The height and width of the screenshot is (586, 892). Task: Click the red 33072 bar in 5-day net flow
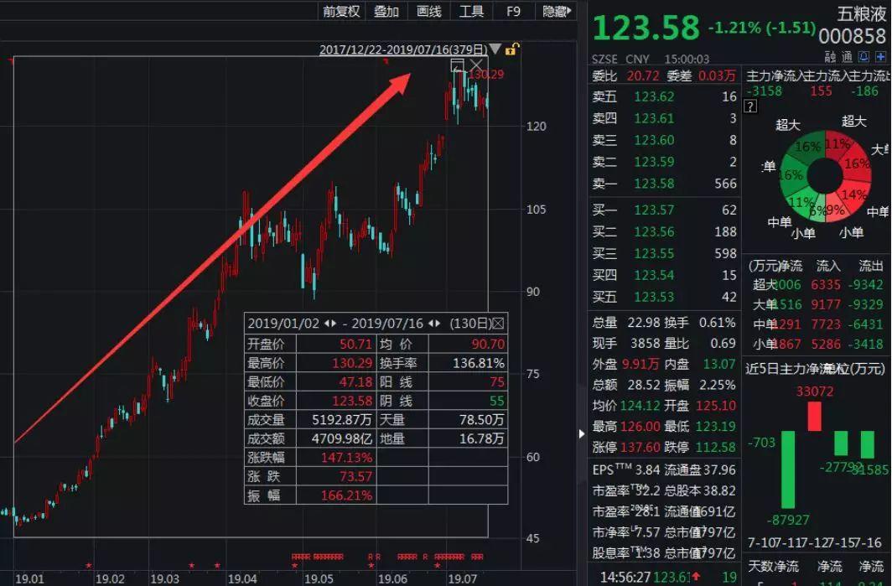(815, 416)
